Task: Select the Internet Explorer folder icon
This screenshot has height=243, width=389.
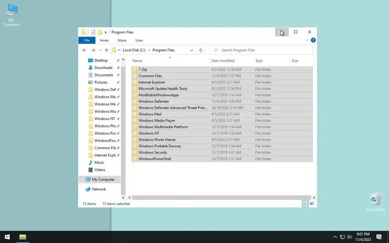Action: [x=135, y=82]
